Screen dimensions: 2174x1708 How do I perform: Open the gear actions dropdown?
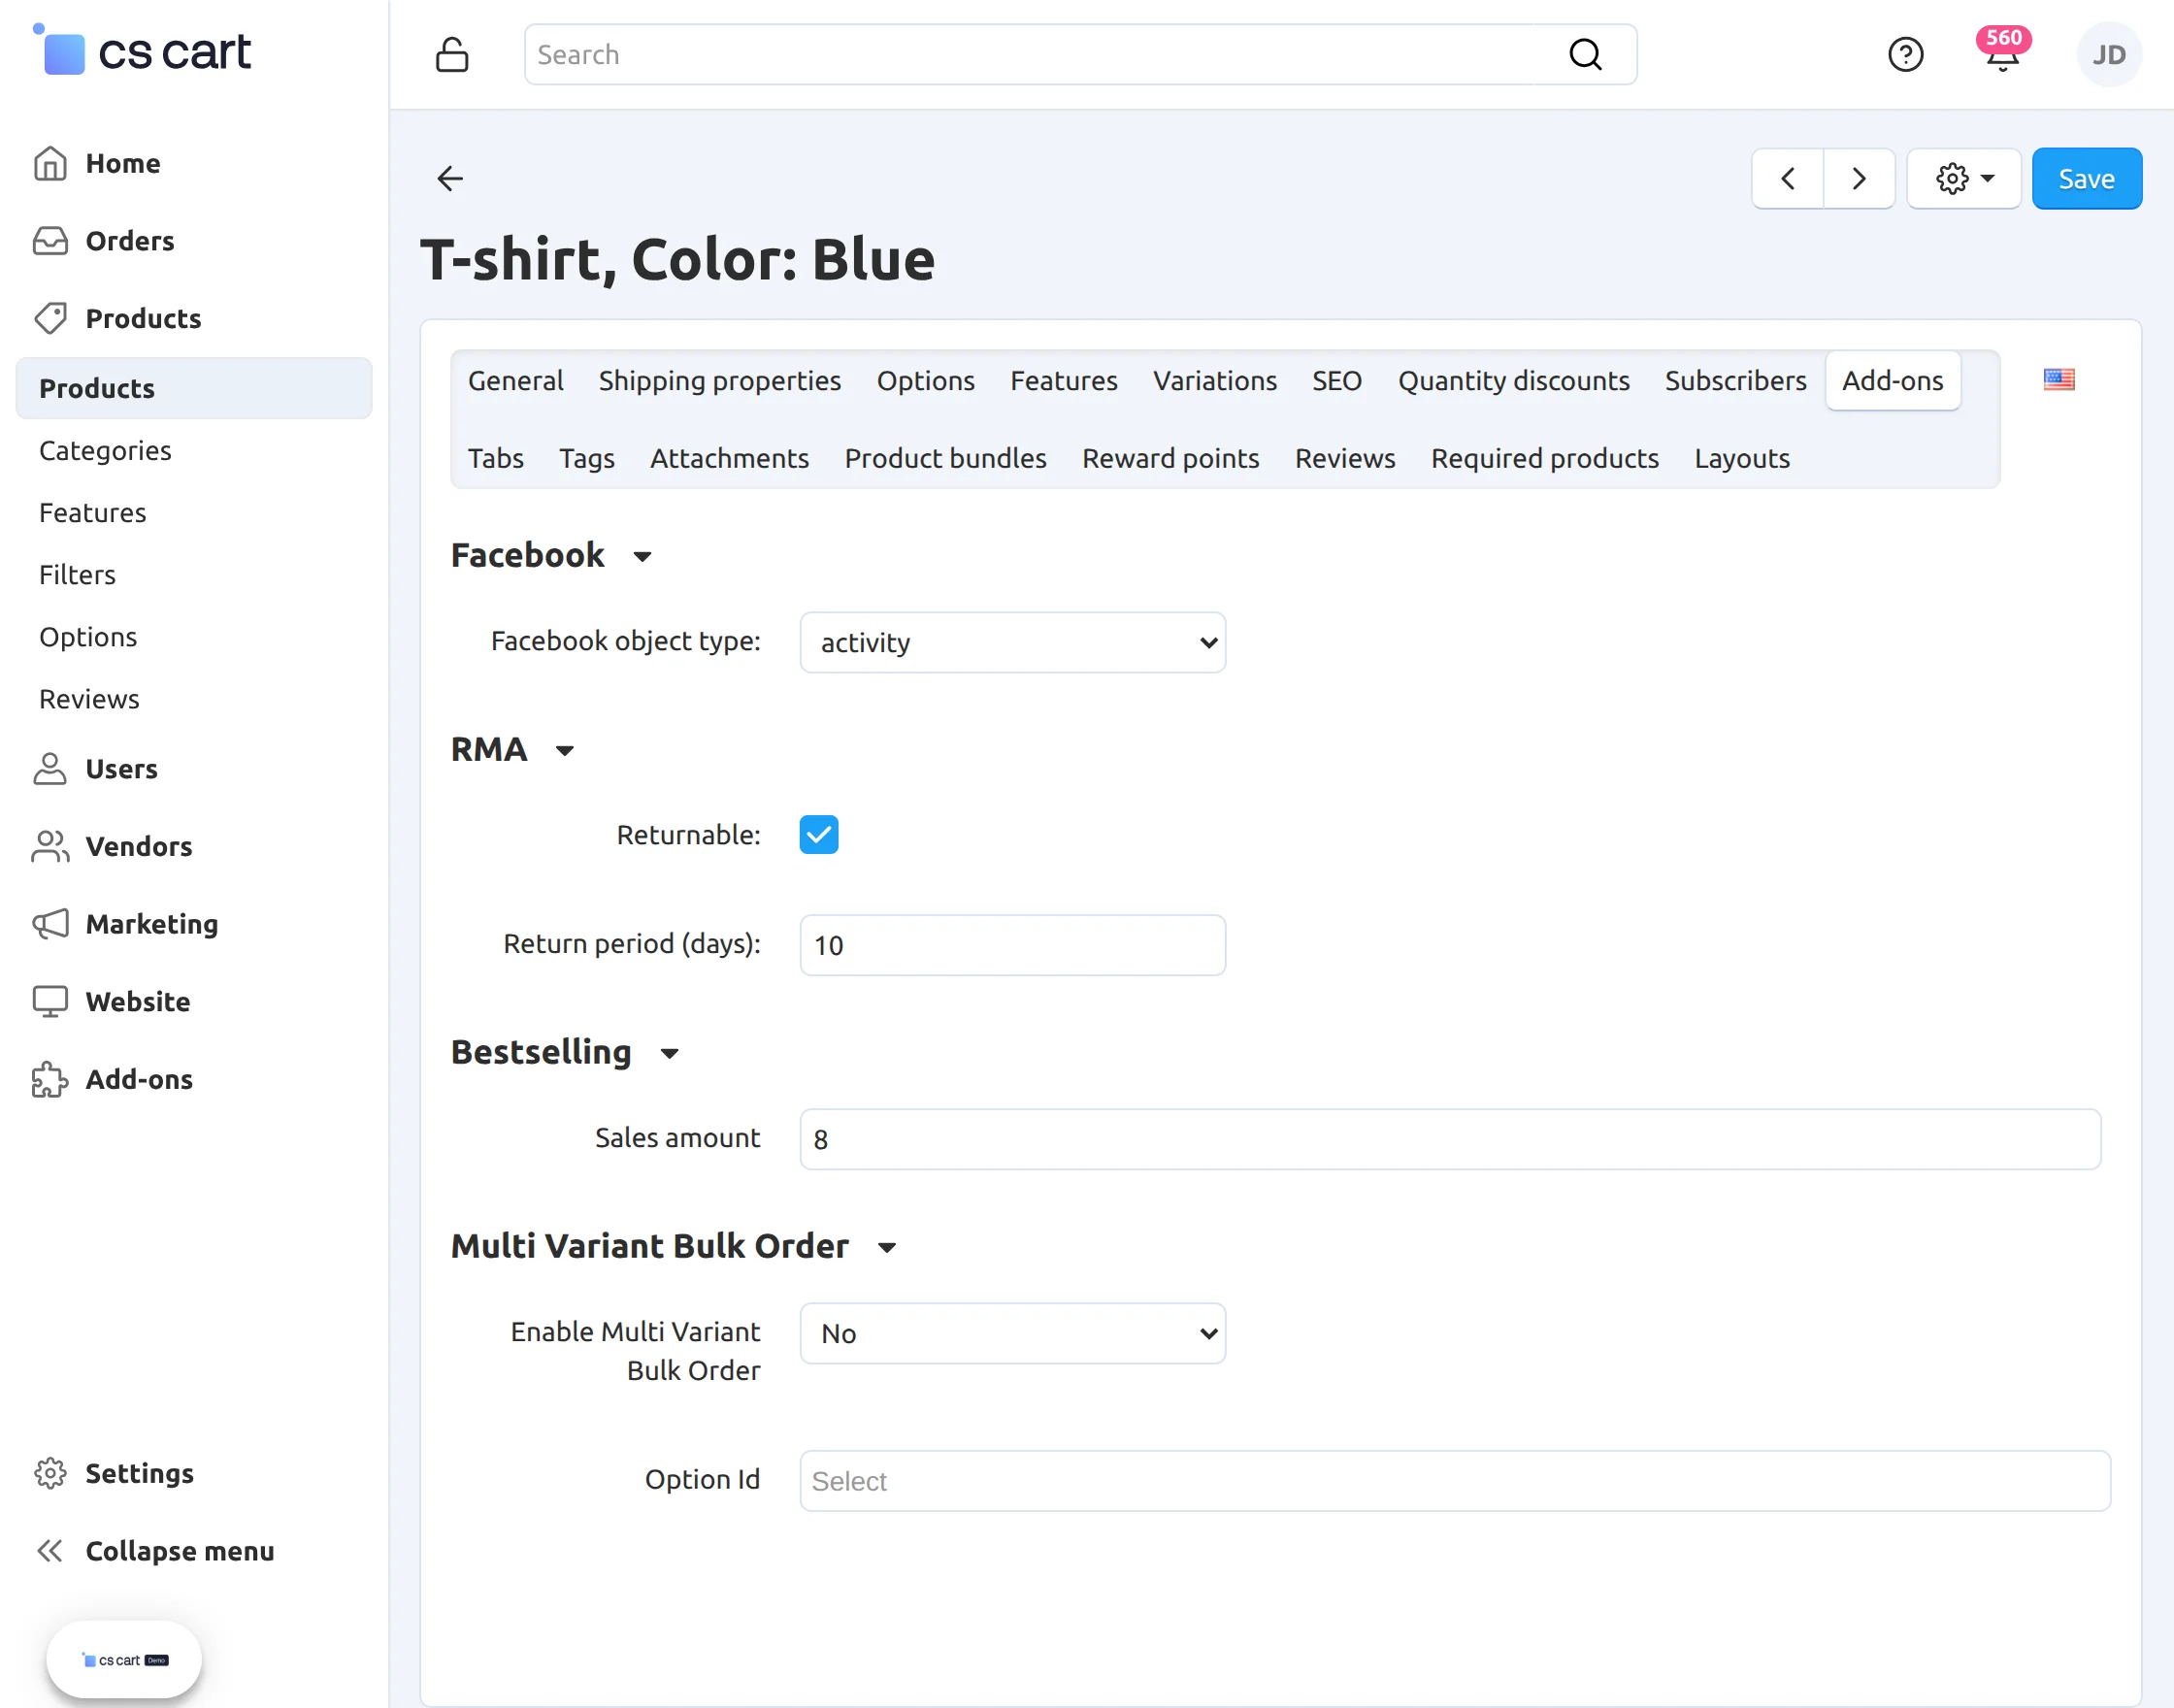pyautogui.click(x=1964, y=178)
